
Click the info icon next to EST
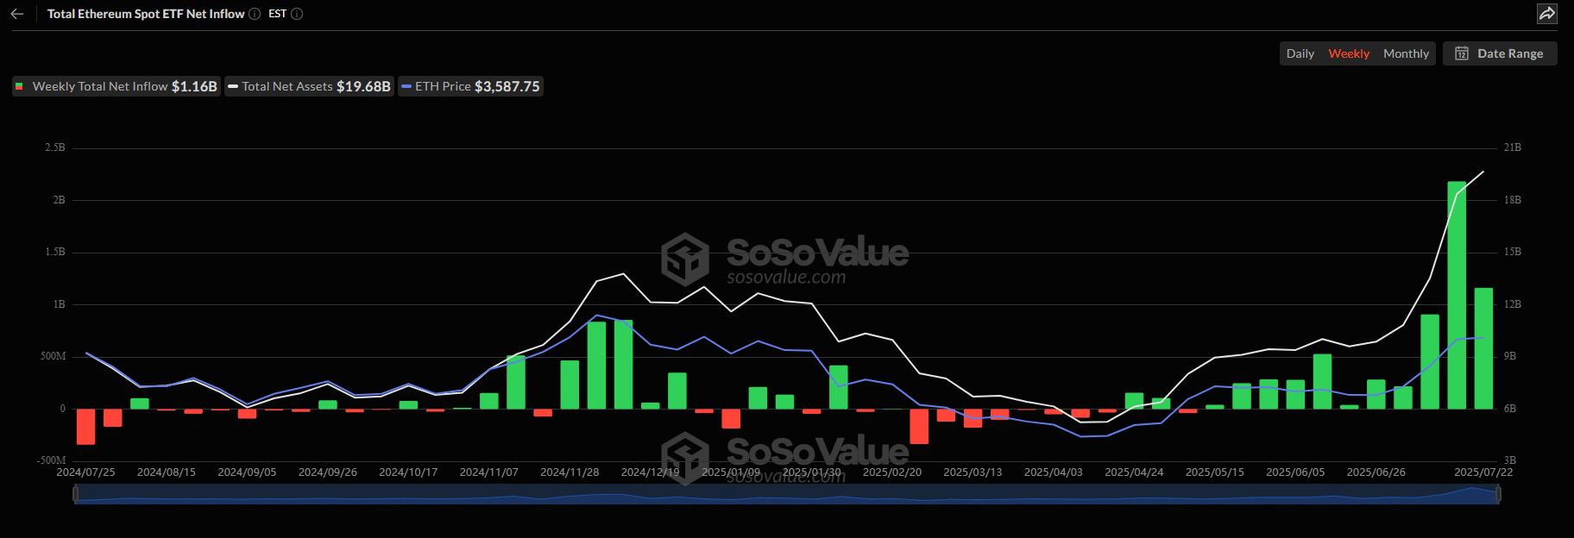(297, 14)
